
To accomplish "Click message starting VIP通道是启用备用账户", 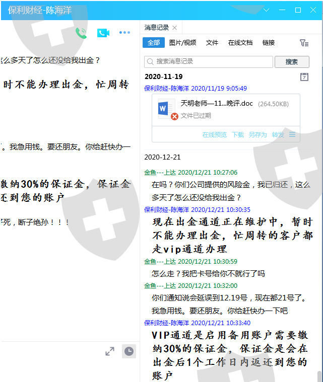I will coord(230,355).
